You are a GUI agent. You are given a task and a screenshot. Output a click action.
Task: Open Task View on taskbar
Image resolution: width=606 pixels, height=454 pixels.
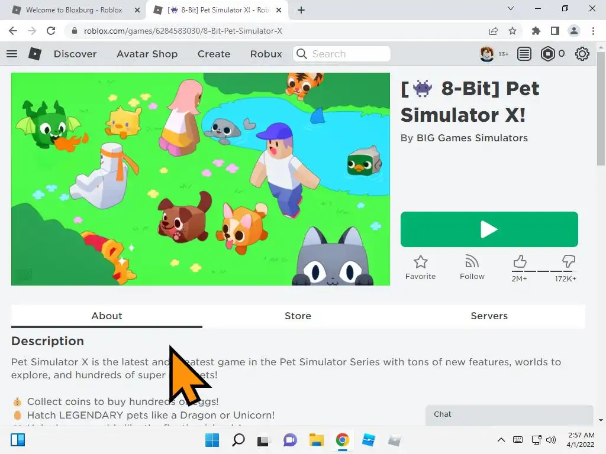point(263,440)
